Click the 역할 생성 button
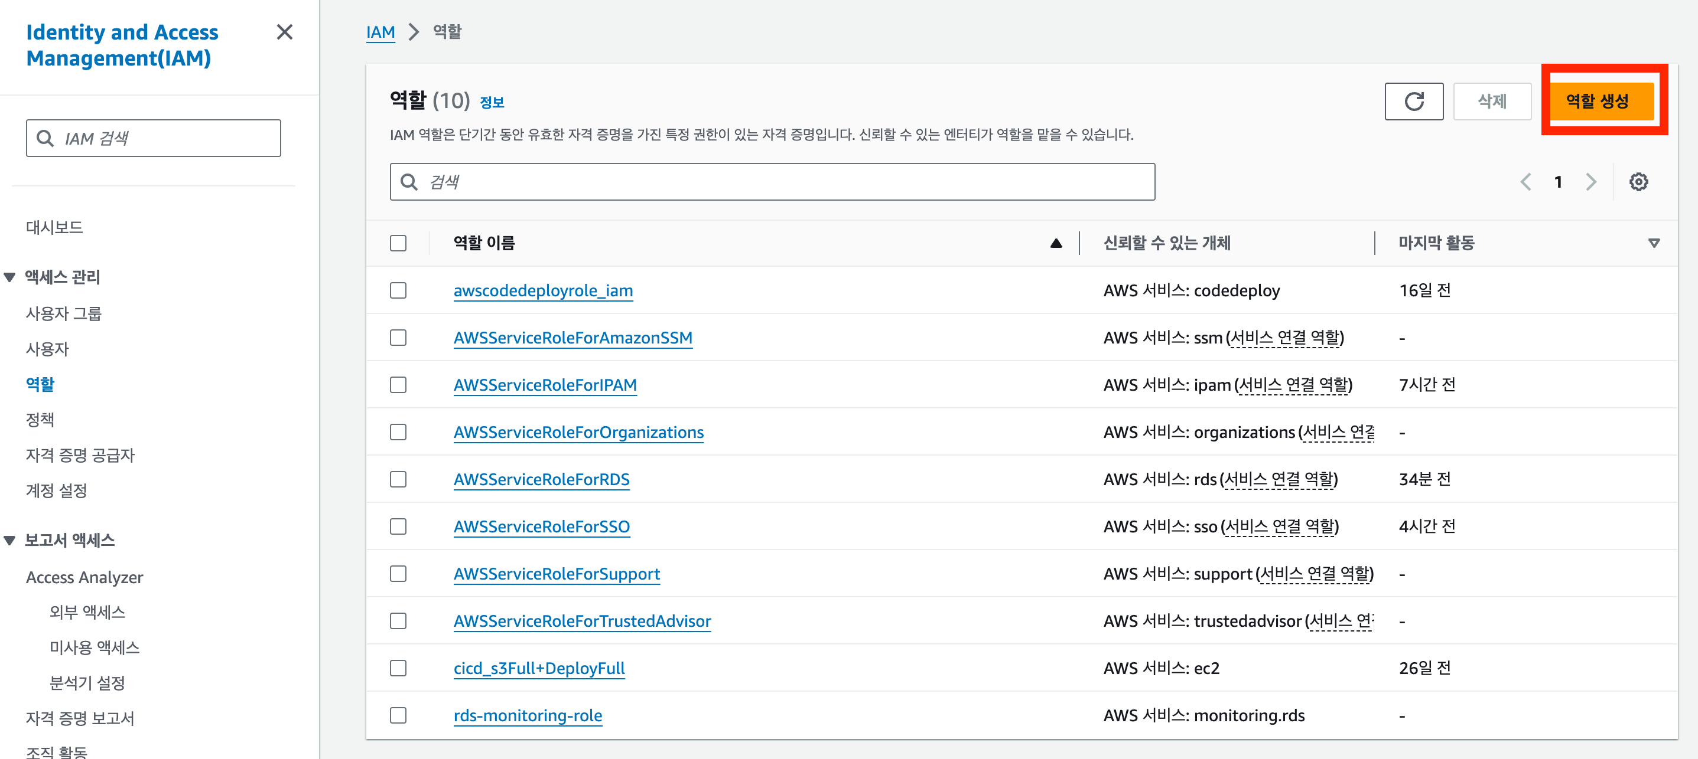1698x759 pixels. coord(1596,102)
